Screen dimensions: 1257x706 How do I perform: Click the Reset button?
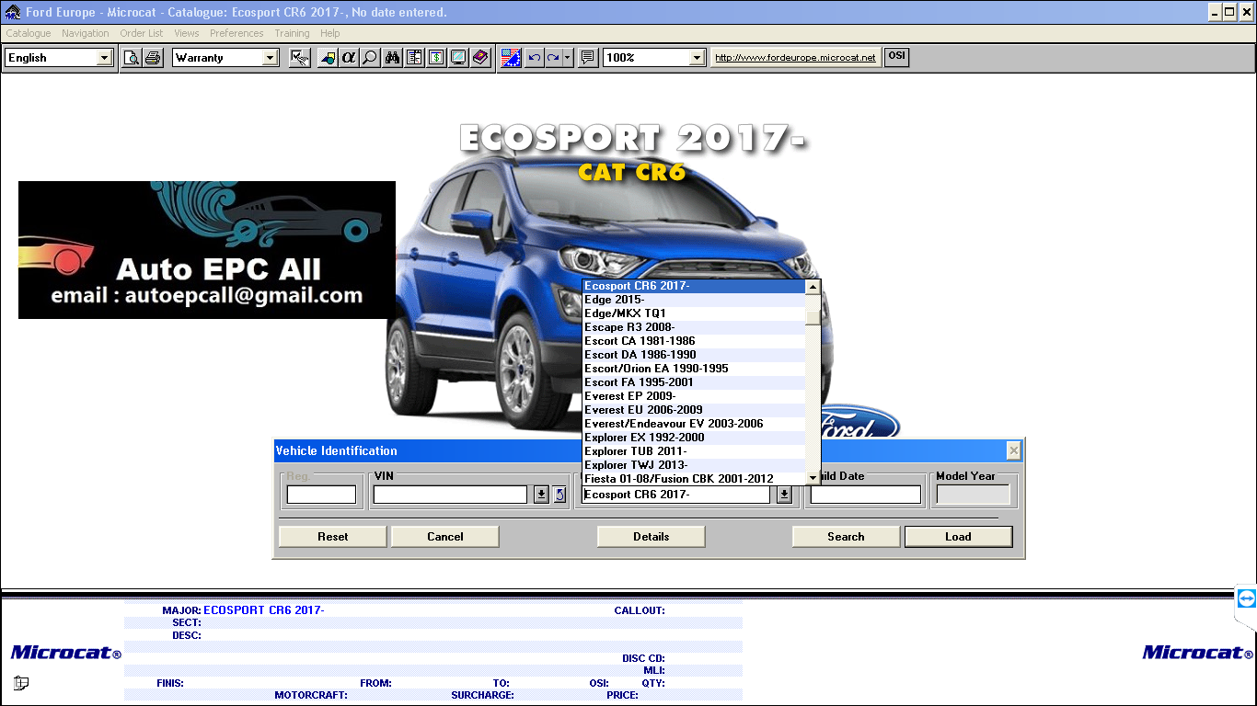[333, 537]
